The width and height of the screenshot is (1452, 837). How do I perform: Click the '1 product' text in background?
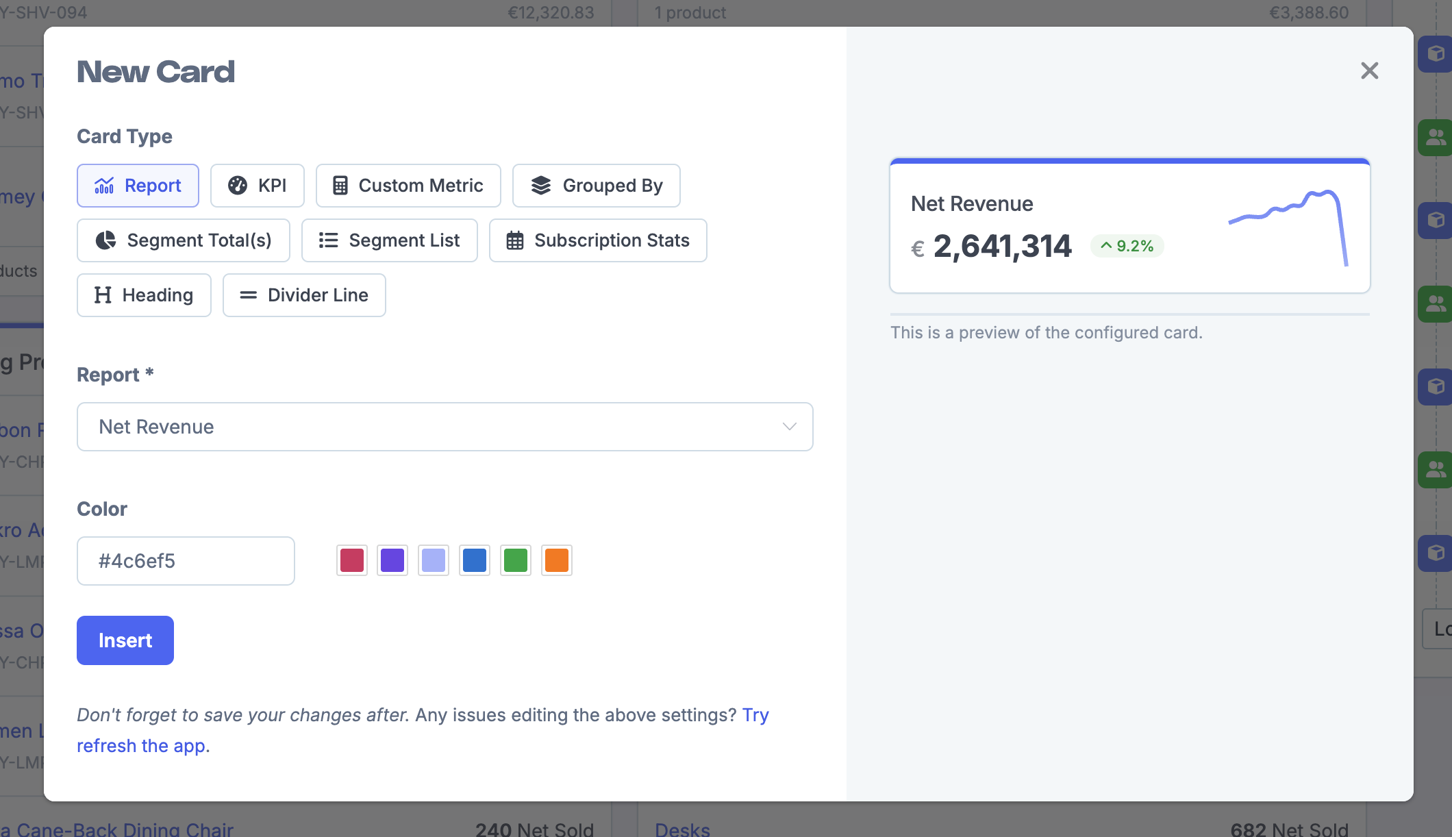pyautogui.click(x=690, y=12)
